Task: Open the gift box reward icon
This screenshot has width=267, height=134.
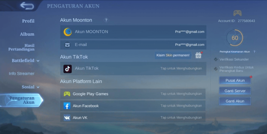Action: [x=198, y=55]
